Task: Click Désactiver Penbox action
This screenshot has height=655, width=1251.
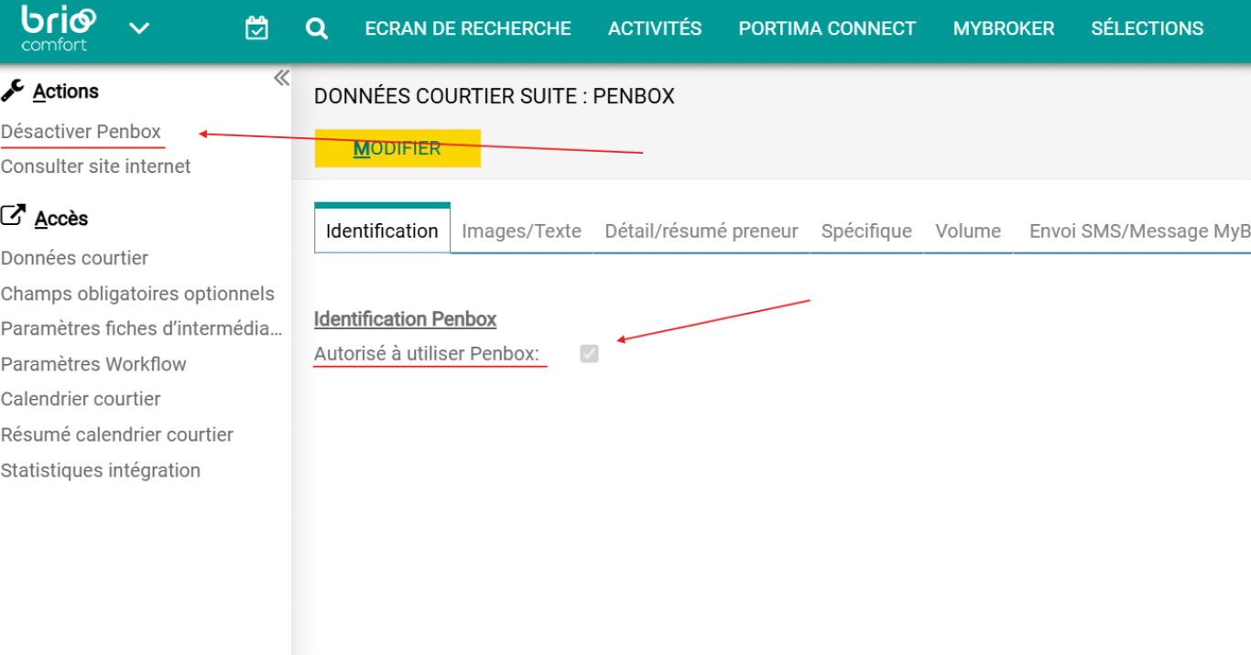Action: click(x=81, y=132)
